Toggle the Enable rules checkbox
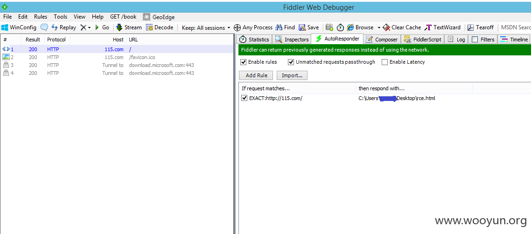Viewport: 531px width, 234px height. pyautogui.click(x=243, y=62)
